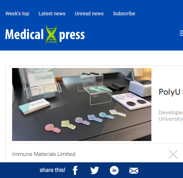Go to Latest news

tap(52, 14)
